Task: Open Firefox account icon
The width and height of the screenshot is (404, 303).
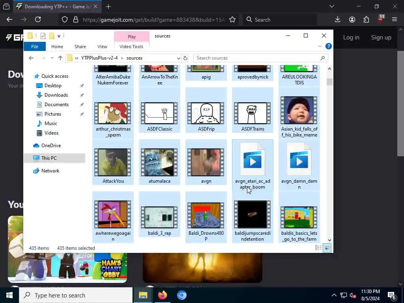Action: (352, 20)
